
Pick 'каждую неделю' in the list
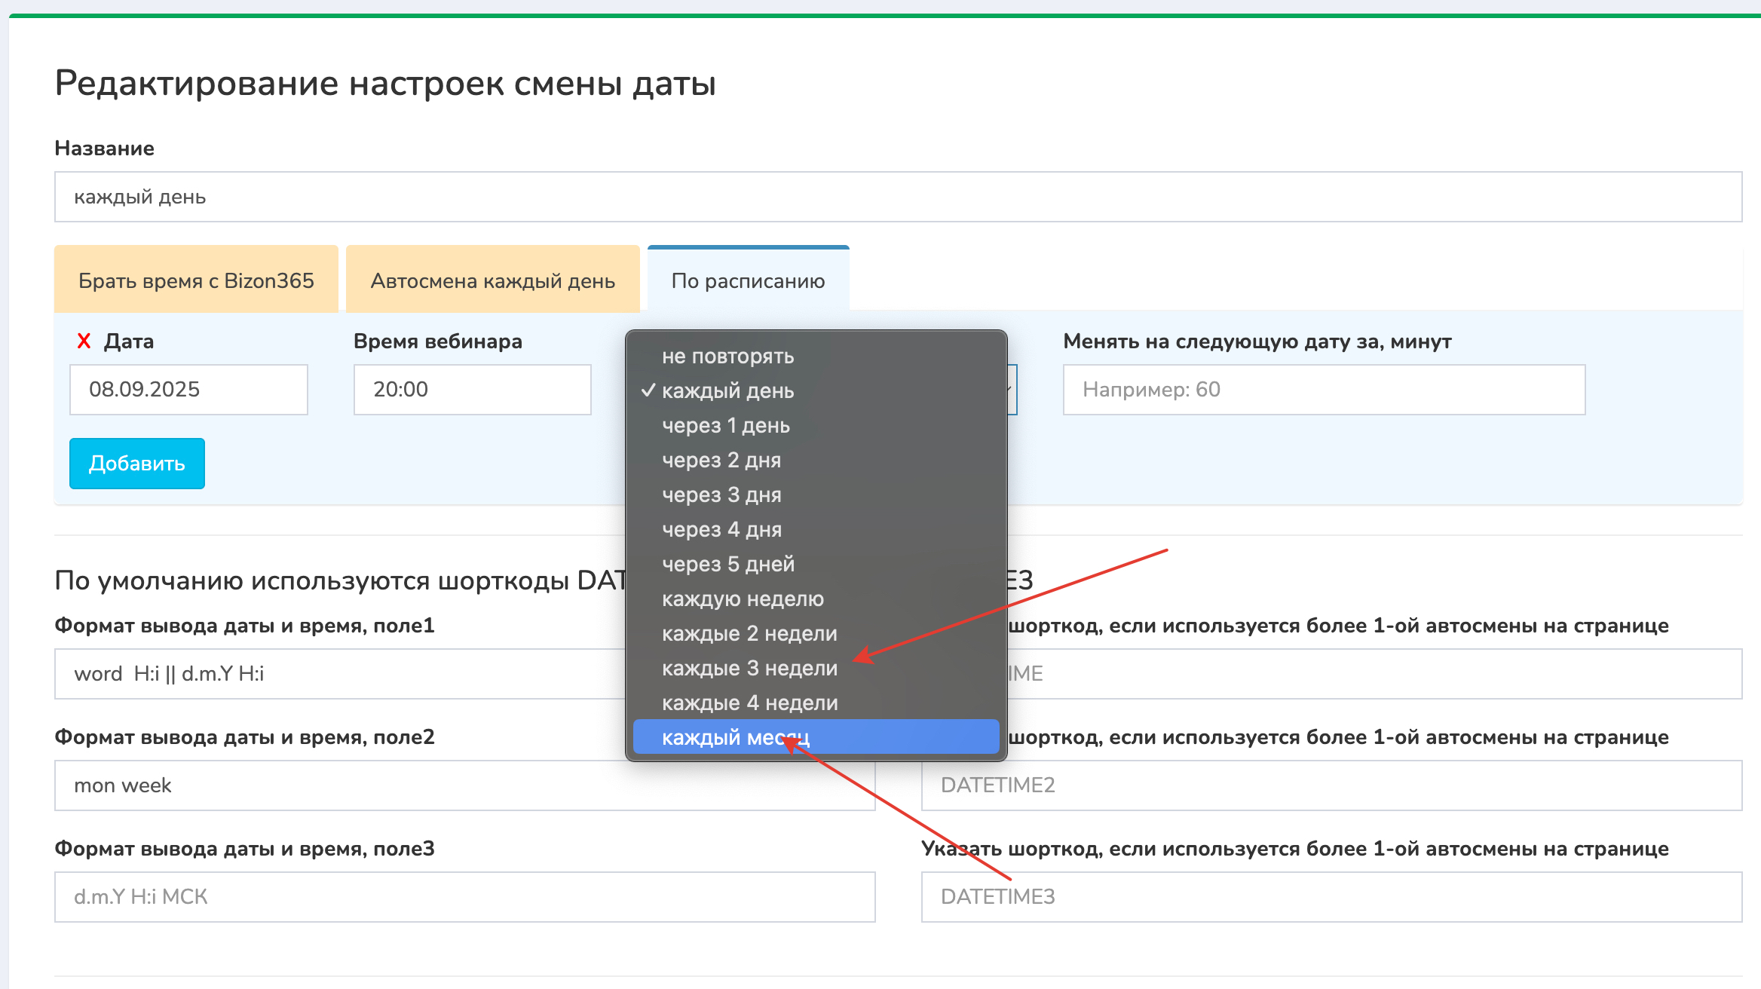742,599
